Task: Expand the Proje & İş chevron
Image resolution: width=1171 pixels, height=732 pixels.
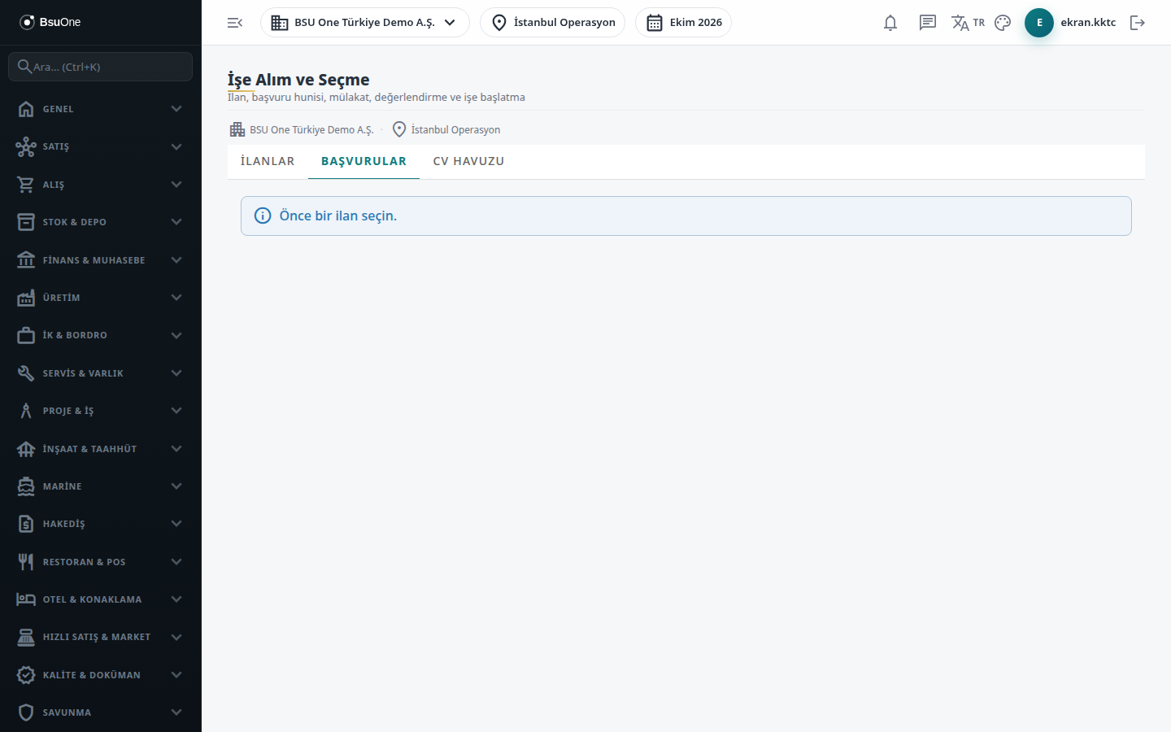Action: 176,411
